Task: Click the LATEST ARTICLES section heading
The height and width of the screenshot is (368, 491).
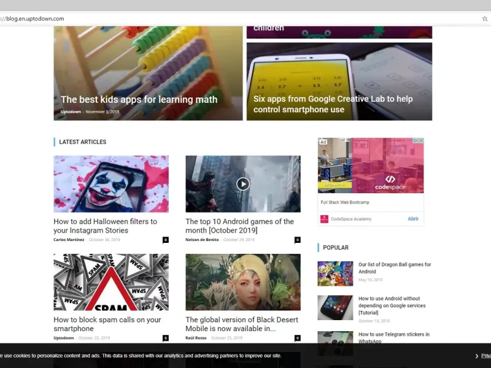Action: [83, 142]
